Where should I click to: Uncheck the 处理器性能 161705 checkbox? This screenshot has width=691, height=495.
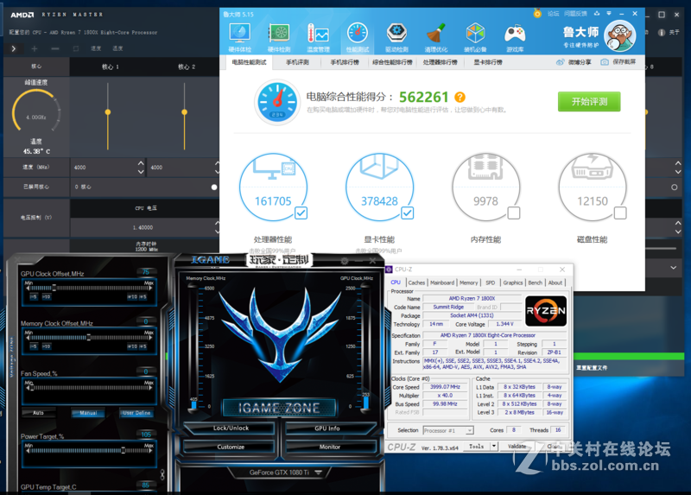(301, 213)
